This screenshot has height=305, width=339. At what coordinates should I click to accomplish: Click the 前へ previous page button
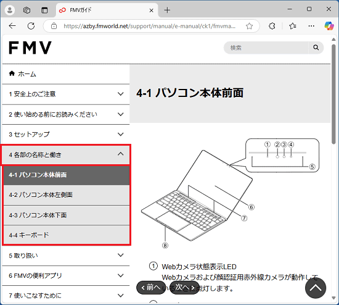click(x=151, y=288)
